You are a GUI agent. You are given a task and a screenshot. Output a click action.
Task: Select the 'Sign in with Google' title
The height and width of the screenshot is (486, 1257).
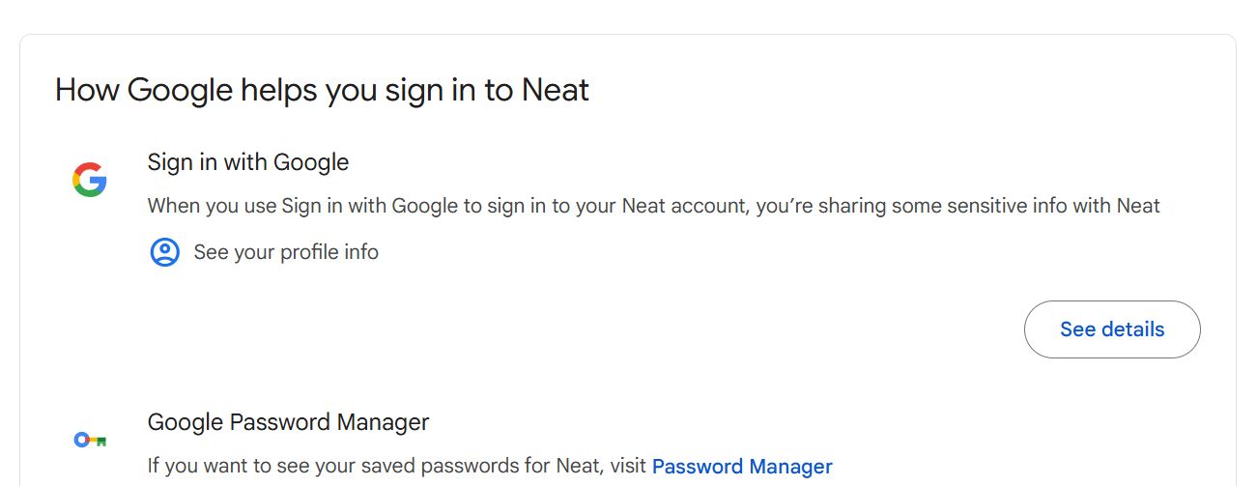point(248,162)
